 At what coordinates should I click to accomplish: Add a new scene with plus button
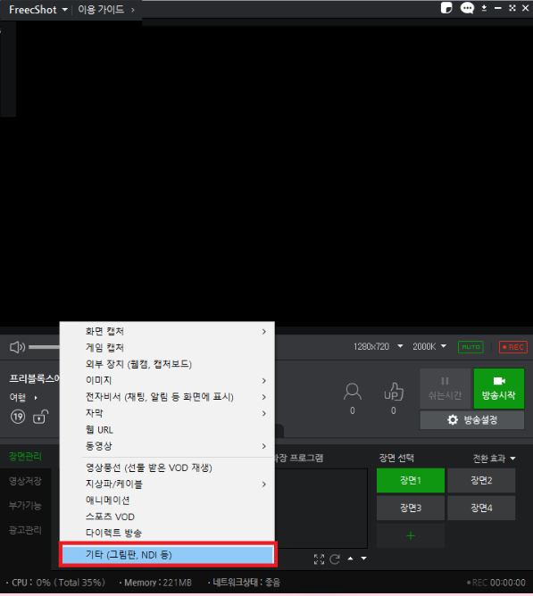click(x=411, y=535)
